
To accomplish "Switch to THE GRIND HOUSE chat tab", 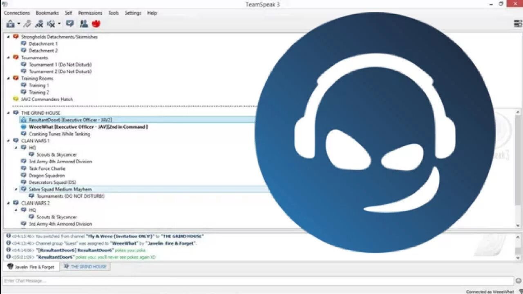I will pyautogui.click(x=85, y=267).
